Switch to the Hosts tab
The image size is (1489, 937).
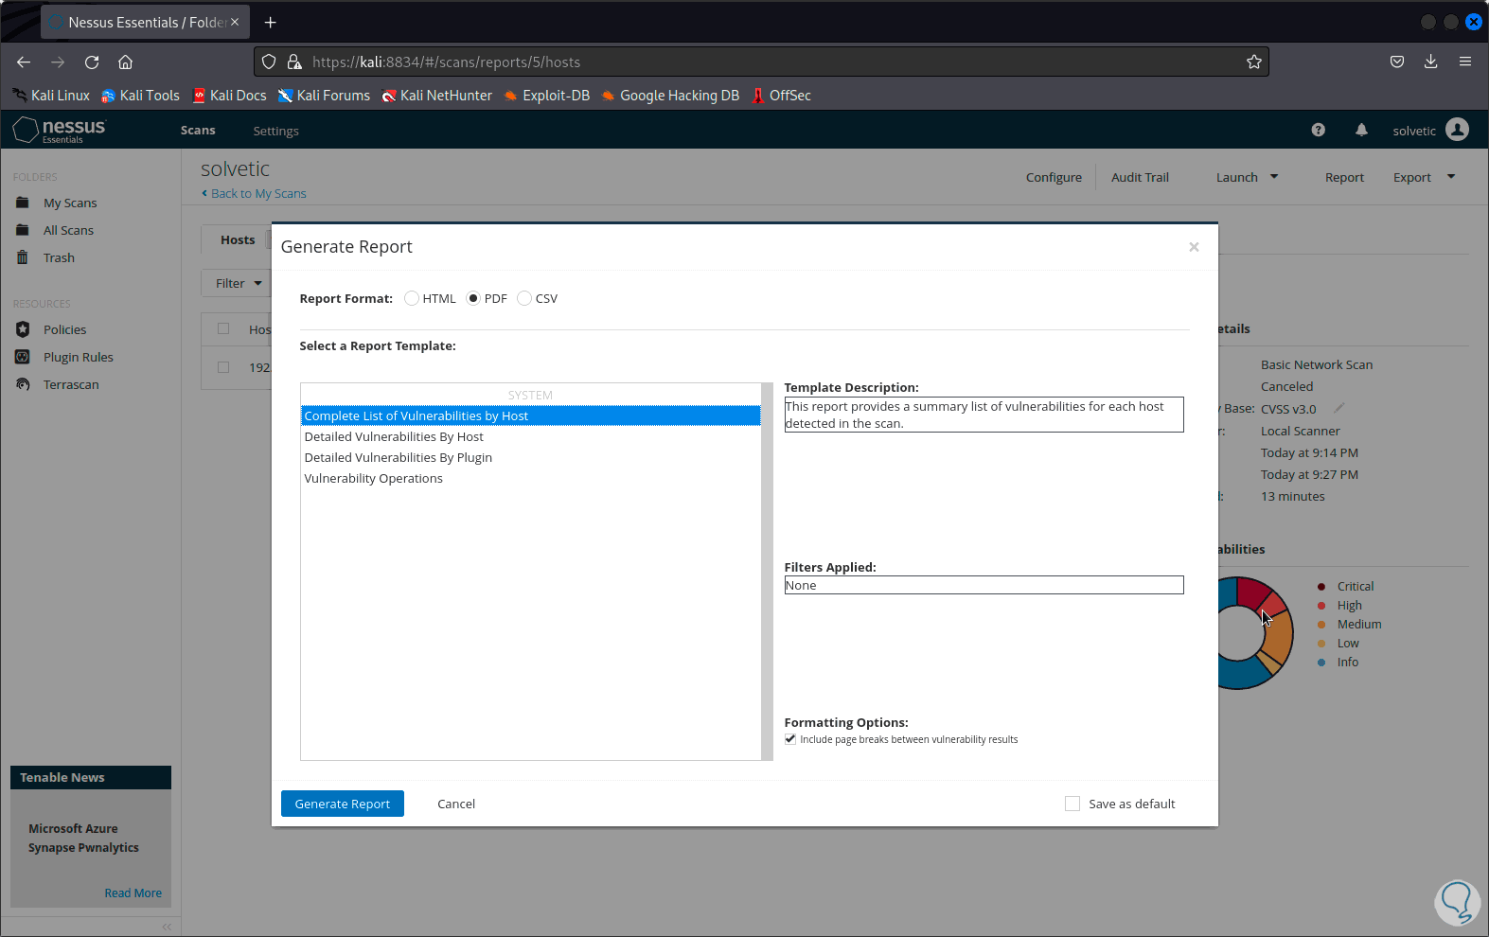(x=238, y=239)
